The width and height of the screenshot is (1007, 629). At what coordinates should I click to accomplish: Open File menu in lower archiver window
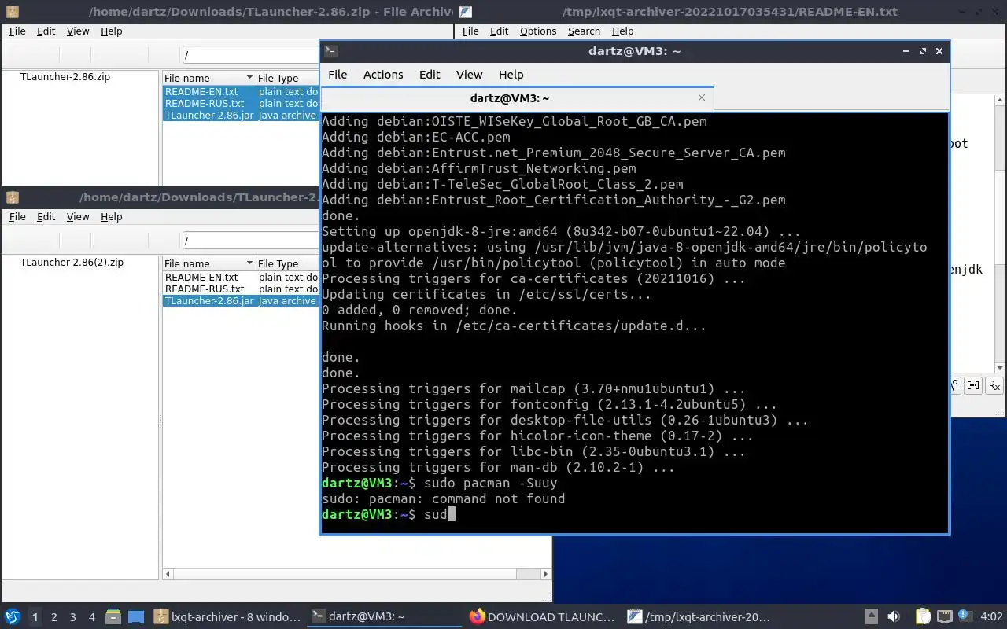(x=17, y=217)
